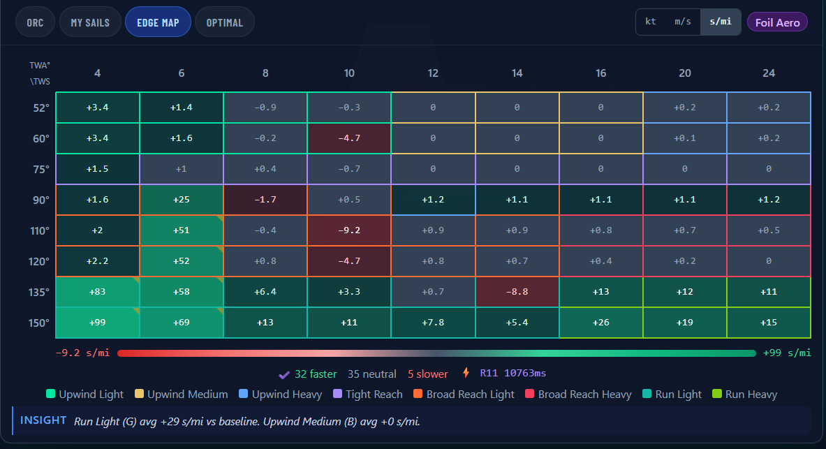The height and width of the screenshot is (449, 826).
Task: Click the +58 cell in the 135° row
Action: pyautogui.click(x=182, y=292)
